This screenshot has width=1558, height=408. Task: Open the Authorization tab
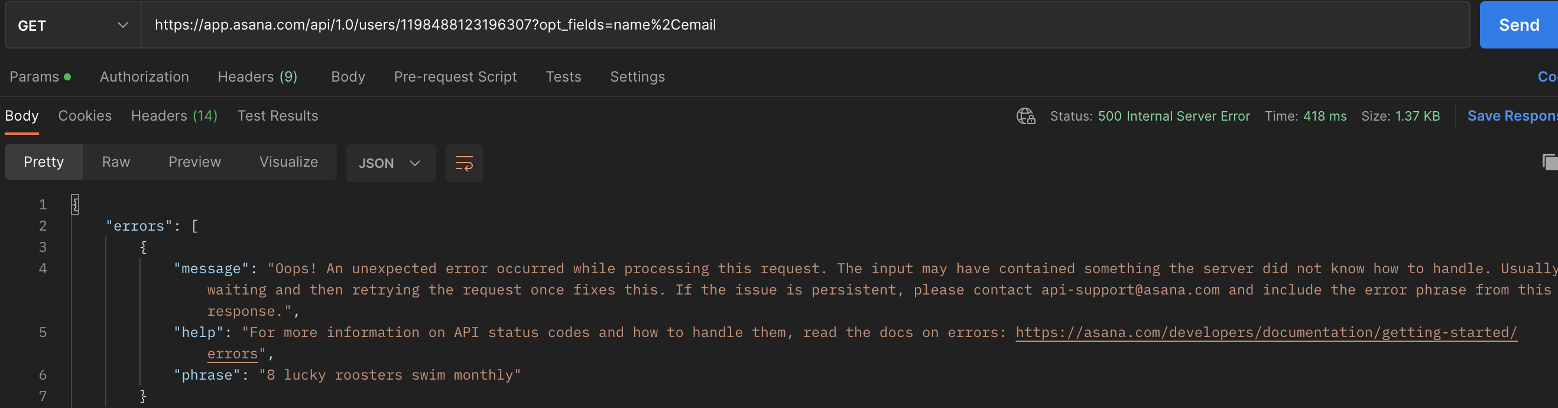145,77
